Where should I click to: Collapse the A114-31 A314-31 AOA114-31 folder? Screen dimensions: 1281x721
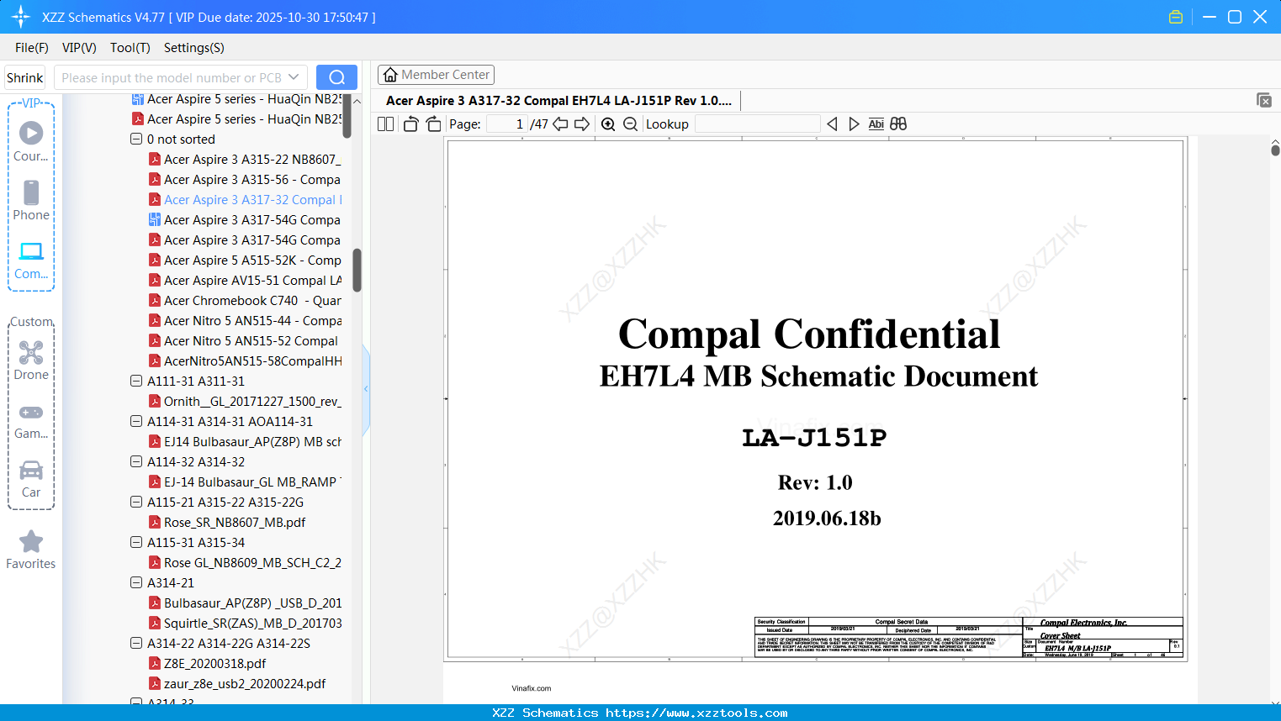tap(136, 421)
